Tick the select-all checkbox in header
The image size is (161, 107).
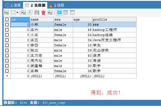[7, 19]
